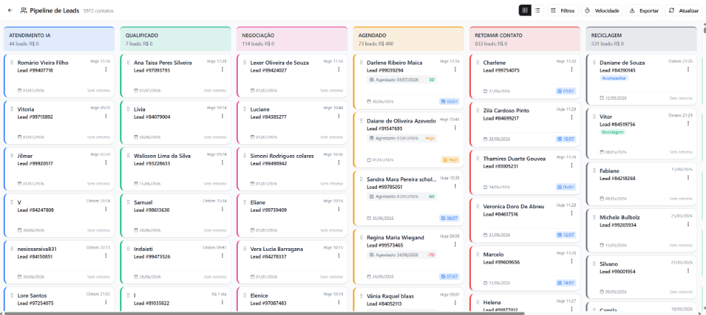Open options for Walisson Lima da Silva
Image resolution: width=706 pixels, height=315 pixels.
[x=223, y=163]
